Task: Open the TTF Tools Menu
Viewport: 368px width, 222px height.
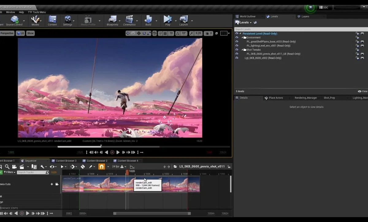Action: (37, 12)
